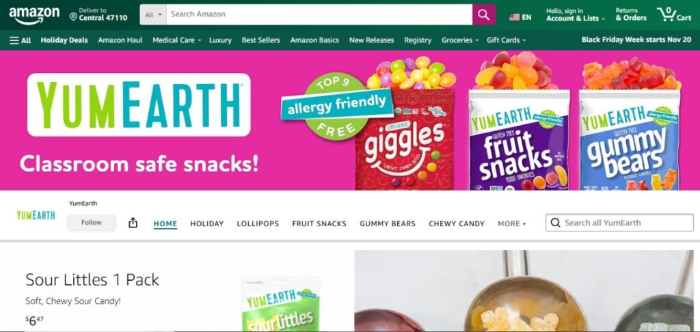Select the GUMMY BEARS tab
The height and width of the screenshot is (332, 700).
pos(388,223)
